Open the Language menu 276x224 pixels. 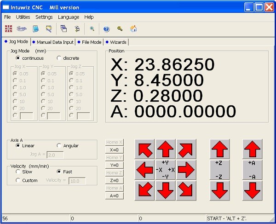coord(69,17)
